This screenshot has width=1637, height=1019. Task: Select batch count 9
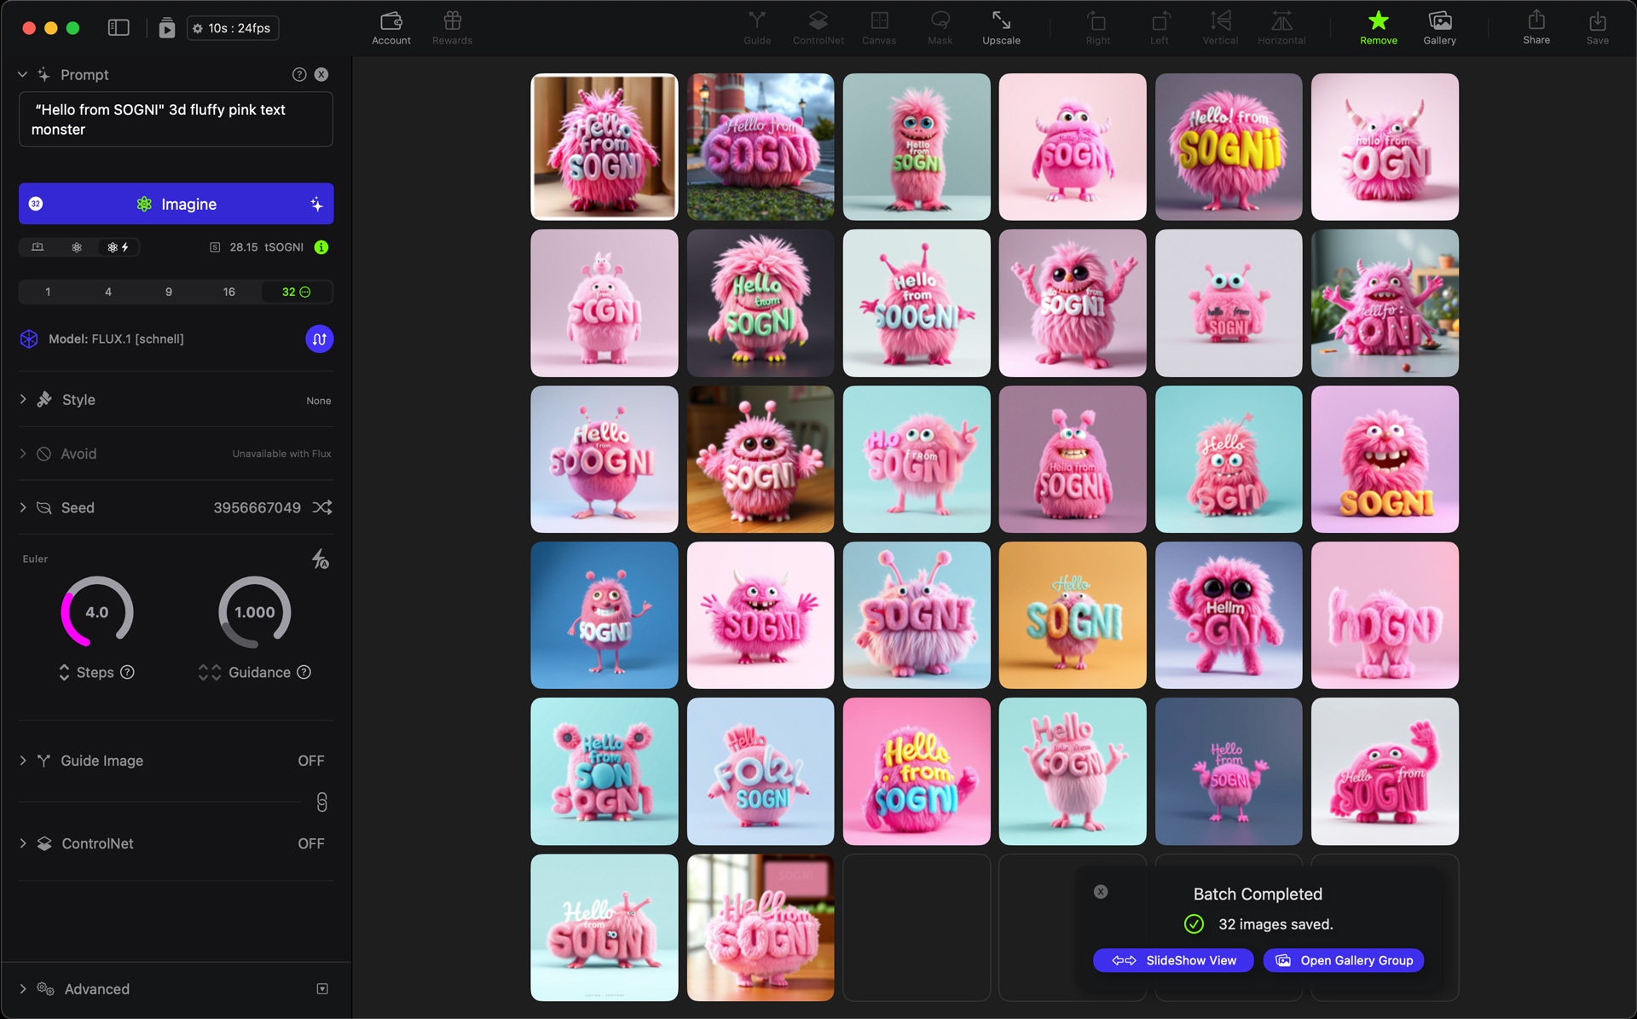pyautogui.click(x=168, y=292)
